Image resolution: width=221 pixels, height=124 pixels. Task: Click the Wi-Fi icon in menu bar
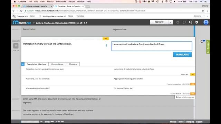166,1
